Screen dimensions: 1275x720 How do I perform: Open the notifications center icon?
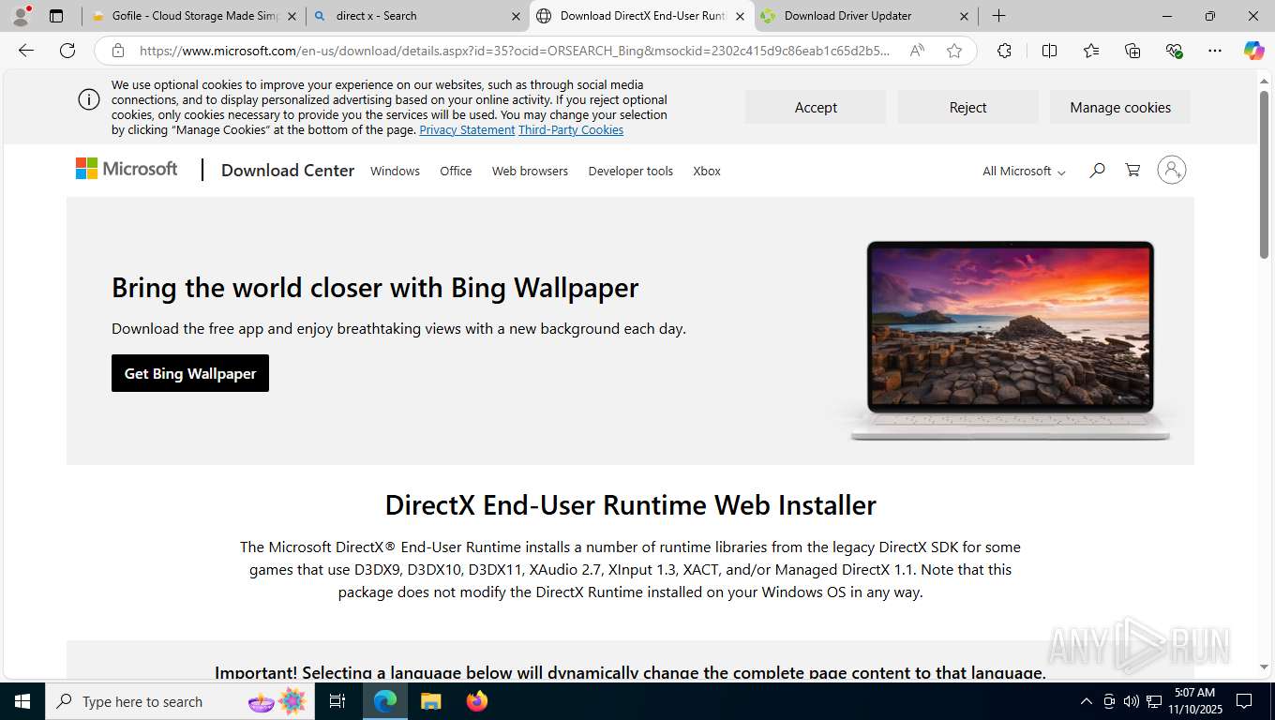pyautogui.click(x=1244, y=701)
